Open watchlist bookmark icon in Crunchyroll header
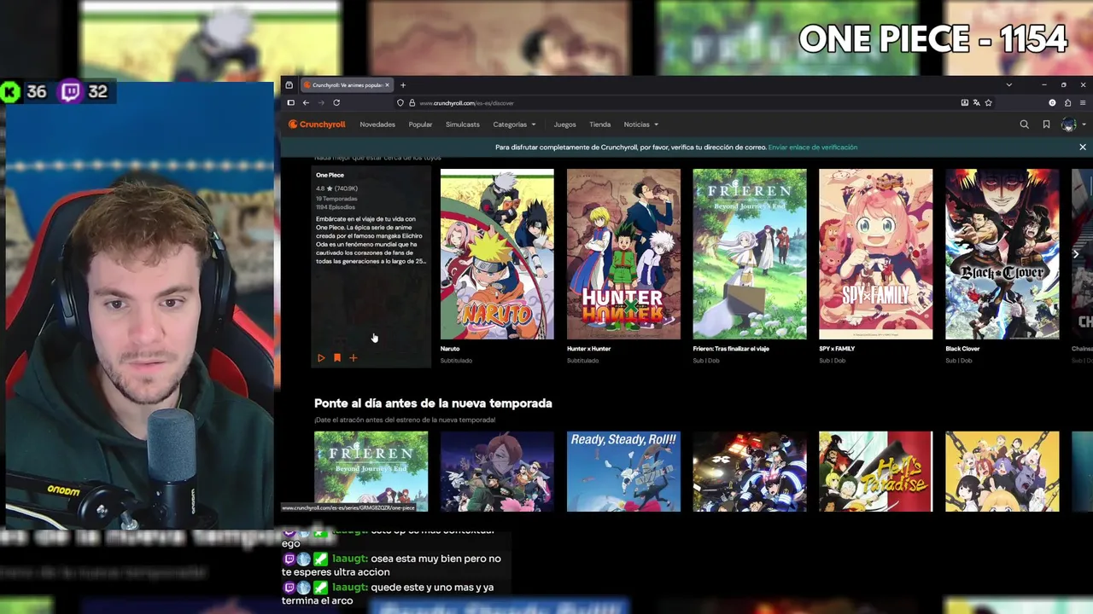Image resolution: width=1093 pixels, height=614 pixels. point(1046,125)
